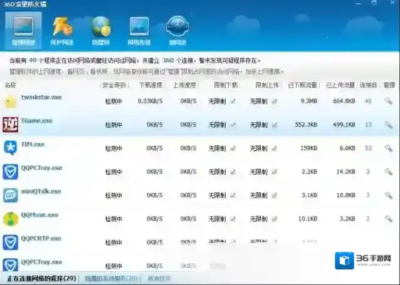The width and height of the screenshot is (400, 285).
Task: Sort by the 连接数 column header
Action: coord(368,85)
